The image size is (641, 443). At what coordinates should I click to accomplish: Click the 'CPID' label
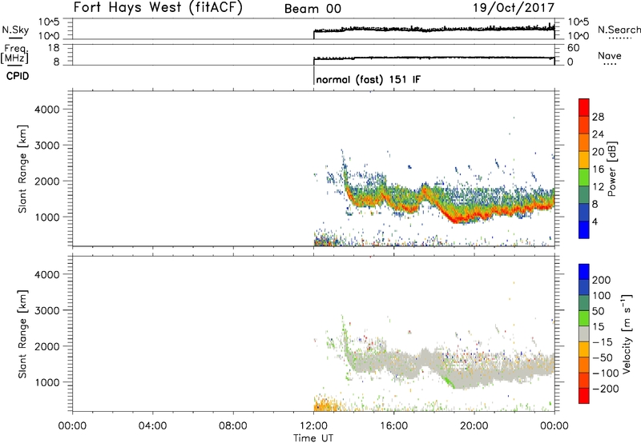[18, 76]
